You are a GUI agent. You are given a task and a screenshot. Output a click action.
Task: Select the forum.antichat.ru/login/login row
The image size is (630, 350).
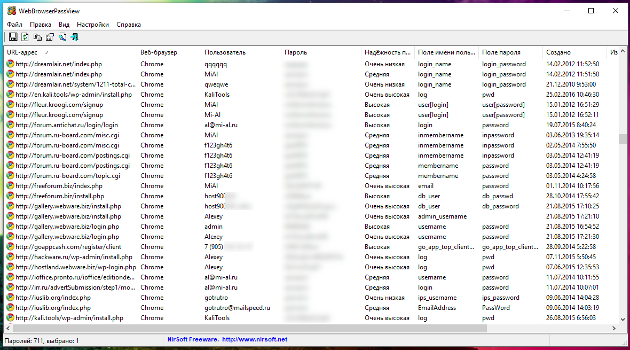[67, 125]
